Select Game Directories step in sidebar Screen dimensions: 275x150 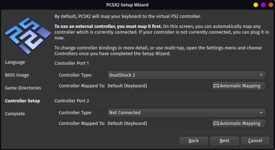pos(23,88)
